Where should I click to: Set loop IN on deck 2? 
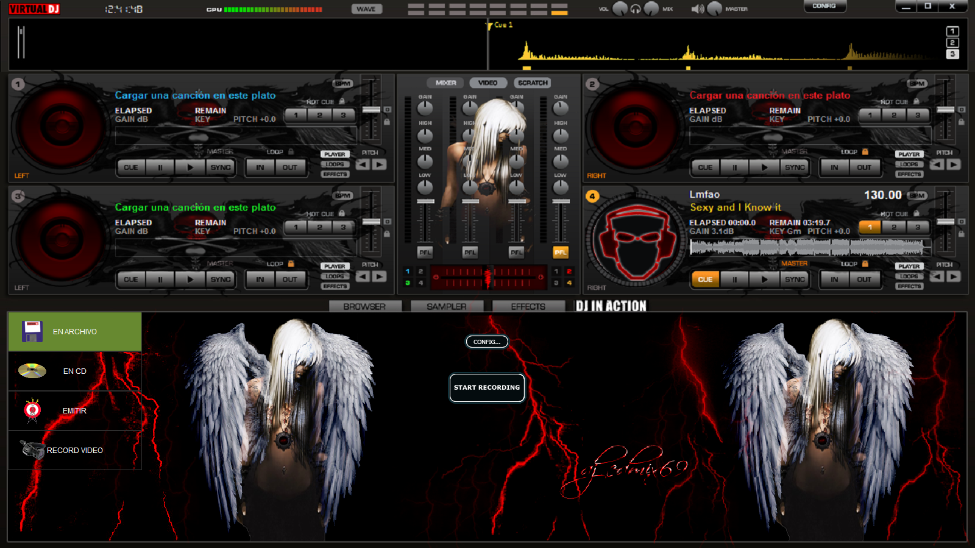point(834,167)
